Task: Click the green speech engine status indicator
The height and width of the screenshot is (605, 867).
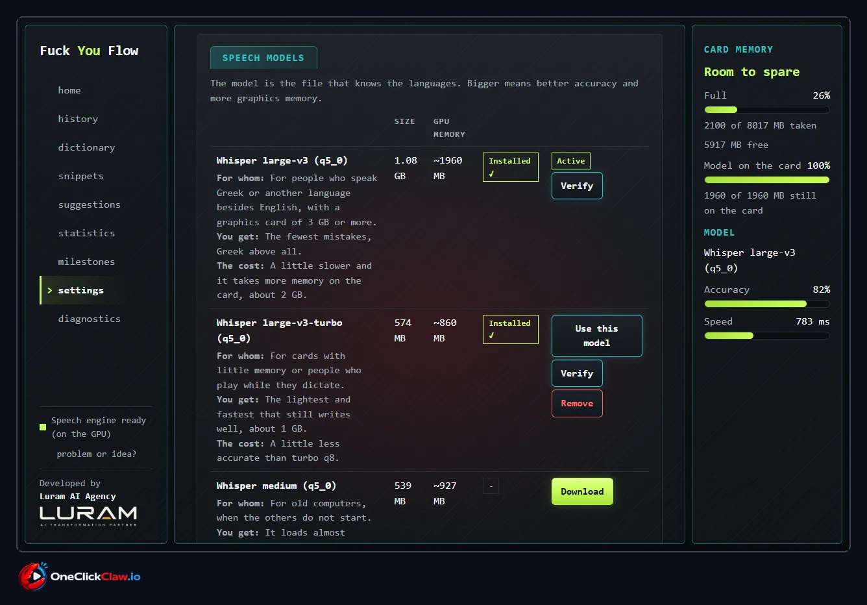Action: [x=43, y=427]
